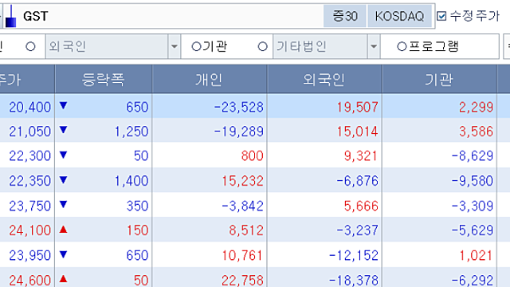Screen dimensions: 510x287
Task: Select the 기관 value 3,586
Action: [477, 132]
